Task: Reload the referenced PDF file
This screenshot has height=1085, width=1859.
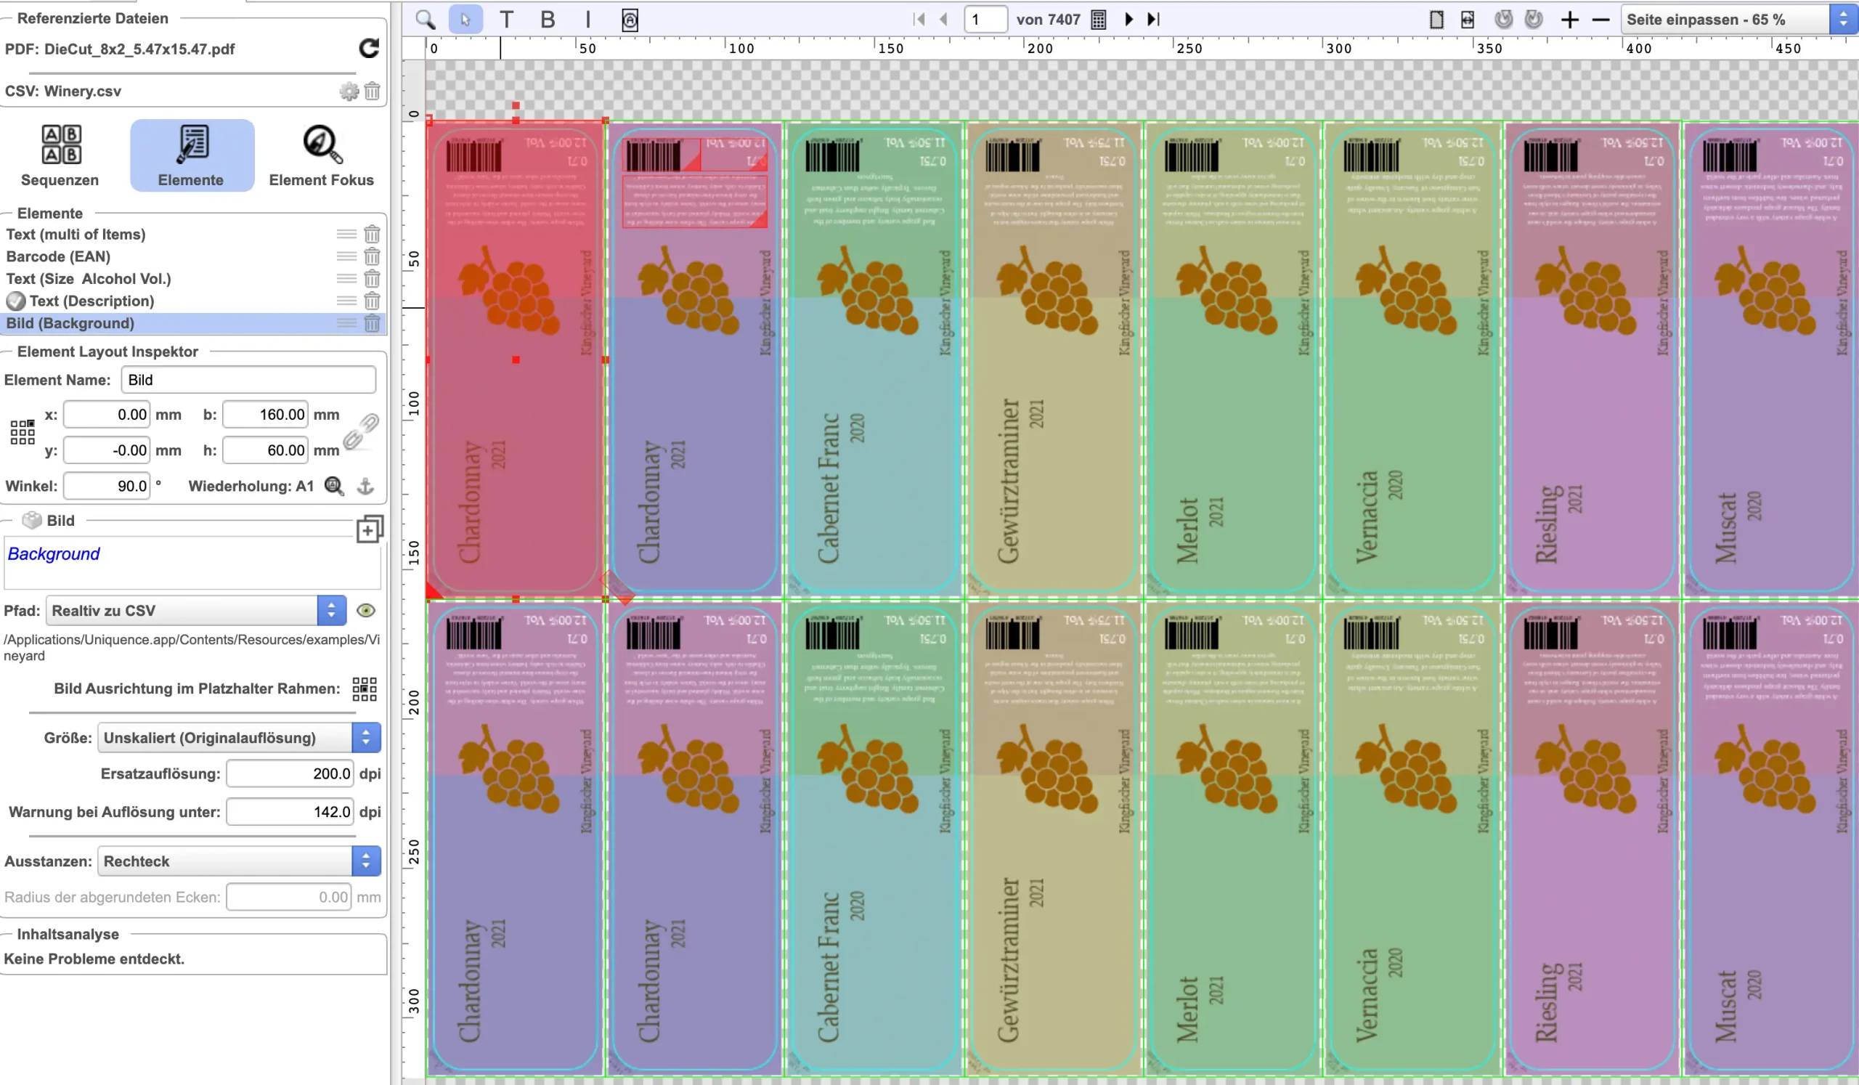Action: (x=369, y=49)
